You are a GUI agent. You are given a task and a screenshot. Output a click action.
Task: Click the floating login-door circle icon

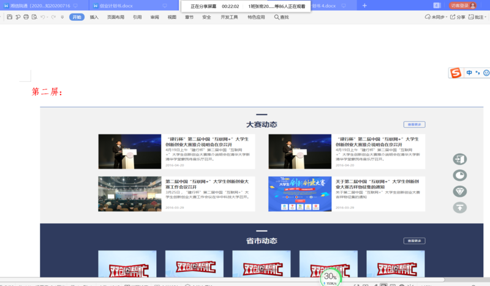coord(460,159)
